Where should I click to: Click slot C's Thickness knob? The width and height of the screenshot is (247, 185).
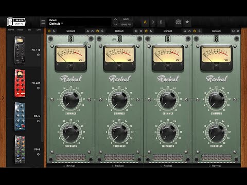168,133
